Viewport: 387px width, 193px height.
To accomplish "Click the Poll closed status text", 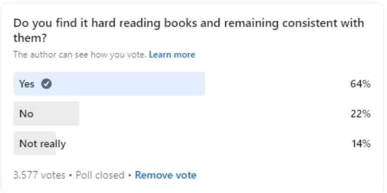I will pos(100,175).
